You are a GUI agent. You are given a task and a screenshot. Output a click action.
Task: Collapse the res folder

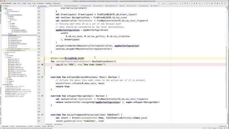(x=4, y=54)
